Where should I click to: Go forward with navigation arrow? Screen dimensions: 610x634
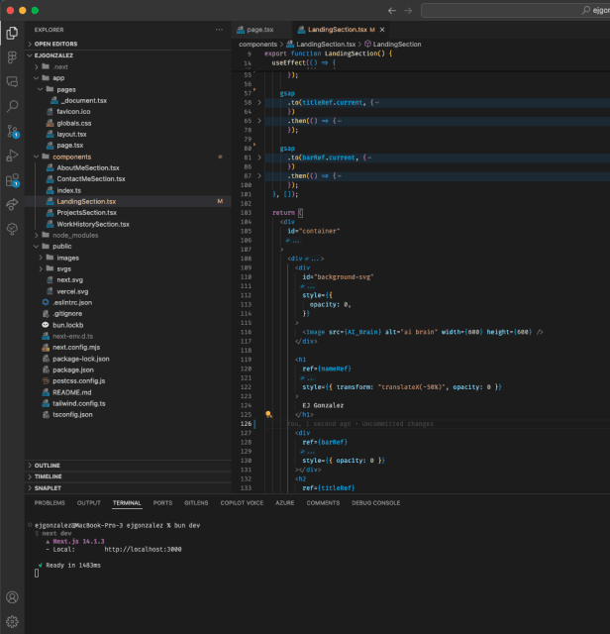408,11
